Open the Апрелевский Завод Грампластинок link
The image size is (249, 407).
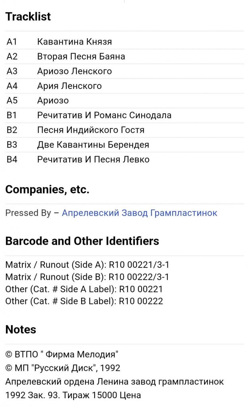(139, 213)
